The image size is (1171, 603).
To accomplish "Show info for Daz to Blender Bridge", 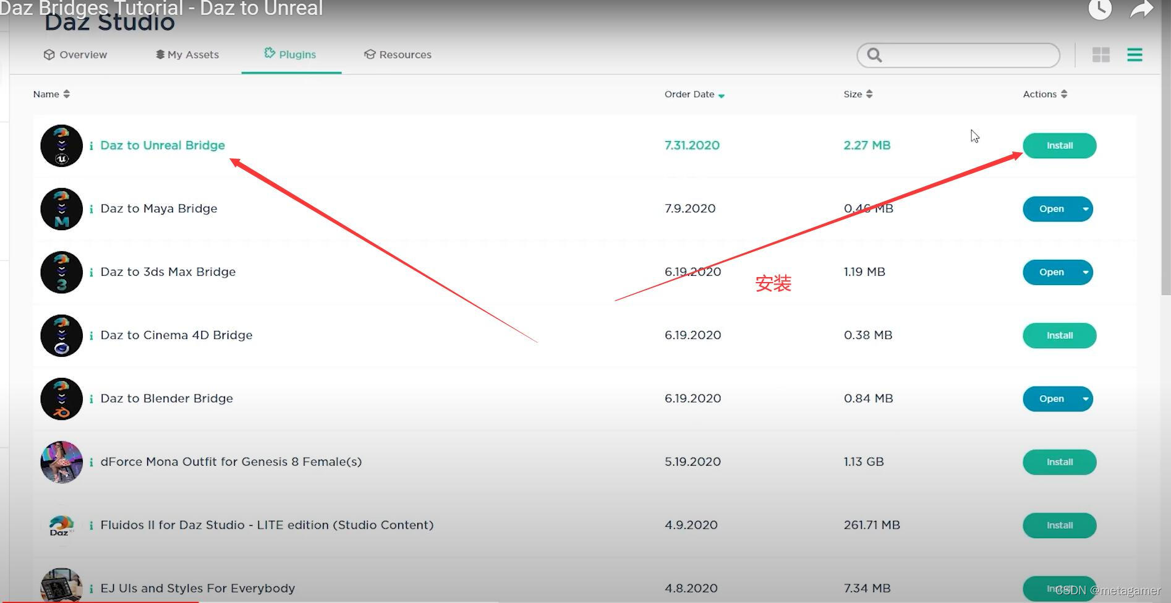I will point(92,399).
